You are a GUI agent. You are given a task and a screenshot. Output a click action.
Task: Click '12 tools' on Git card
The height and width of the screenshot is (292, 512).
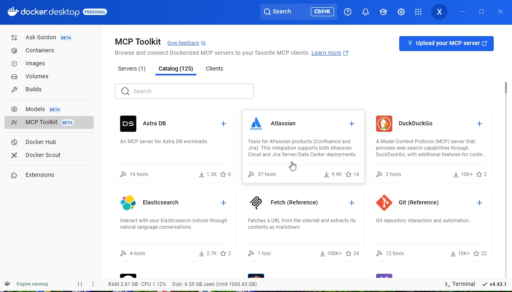(390, 253)
